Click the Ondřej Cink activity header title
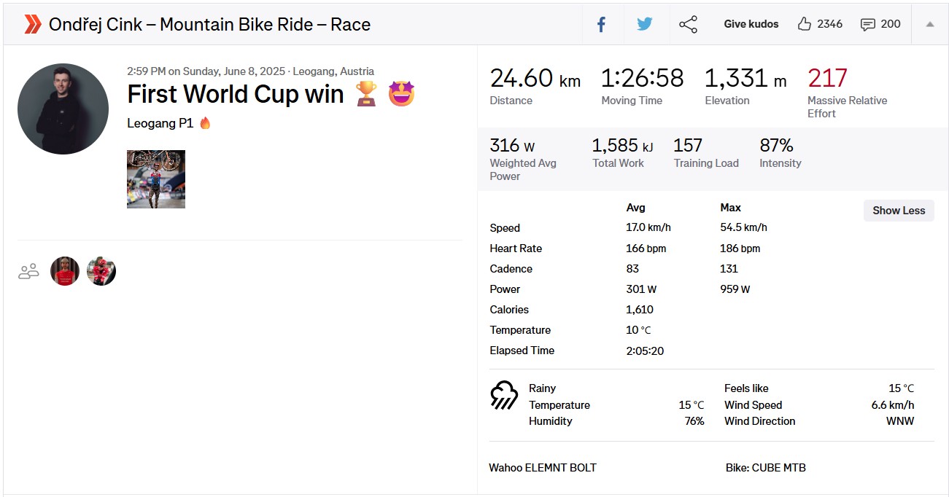 (x=209, y=24)
